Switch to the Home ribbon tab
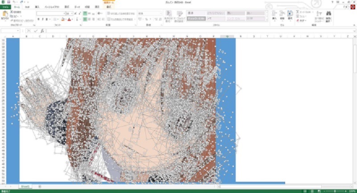This screenshot has height=193, width=357. (x=17, y=7)
